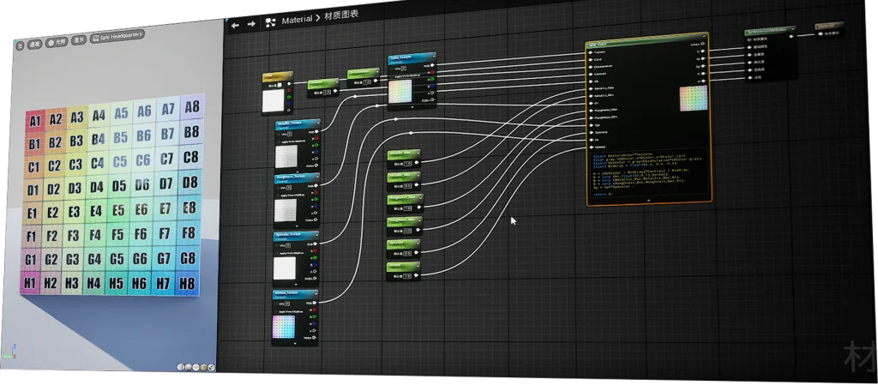Collapse the custom node bottom arrow
878x385 pixels.
point(648,200)
